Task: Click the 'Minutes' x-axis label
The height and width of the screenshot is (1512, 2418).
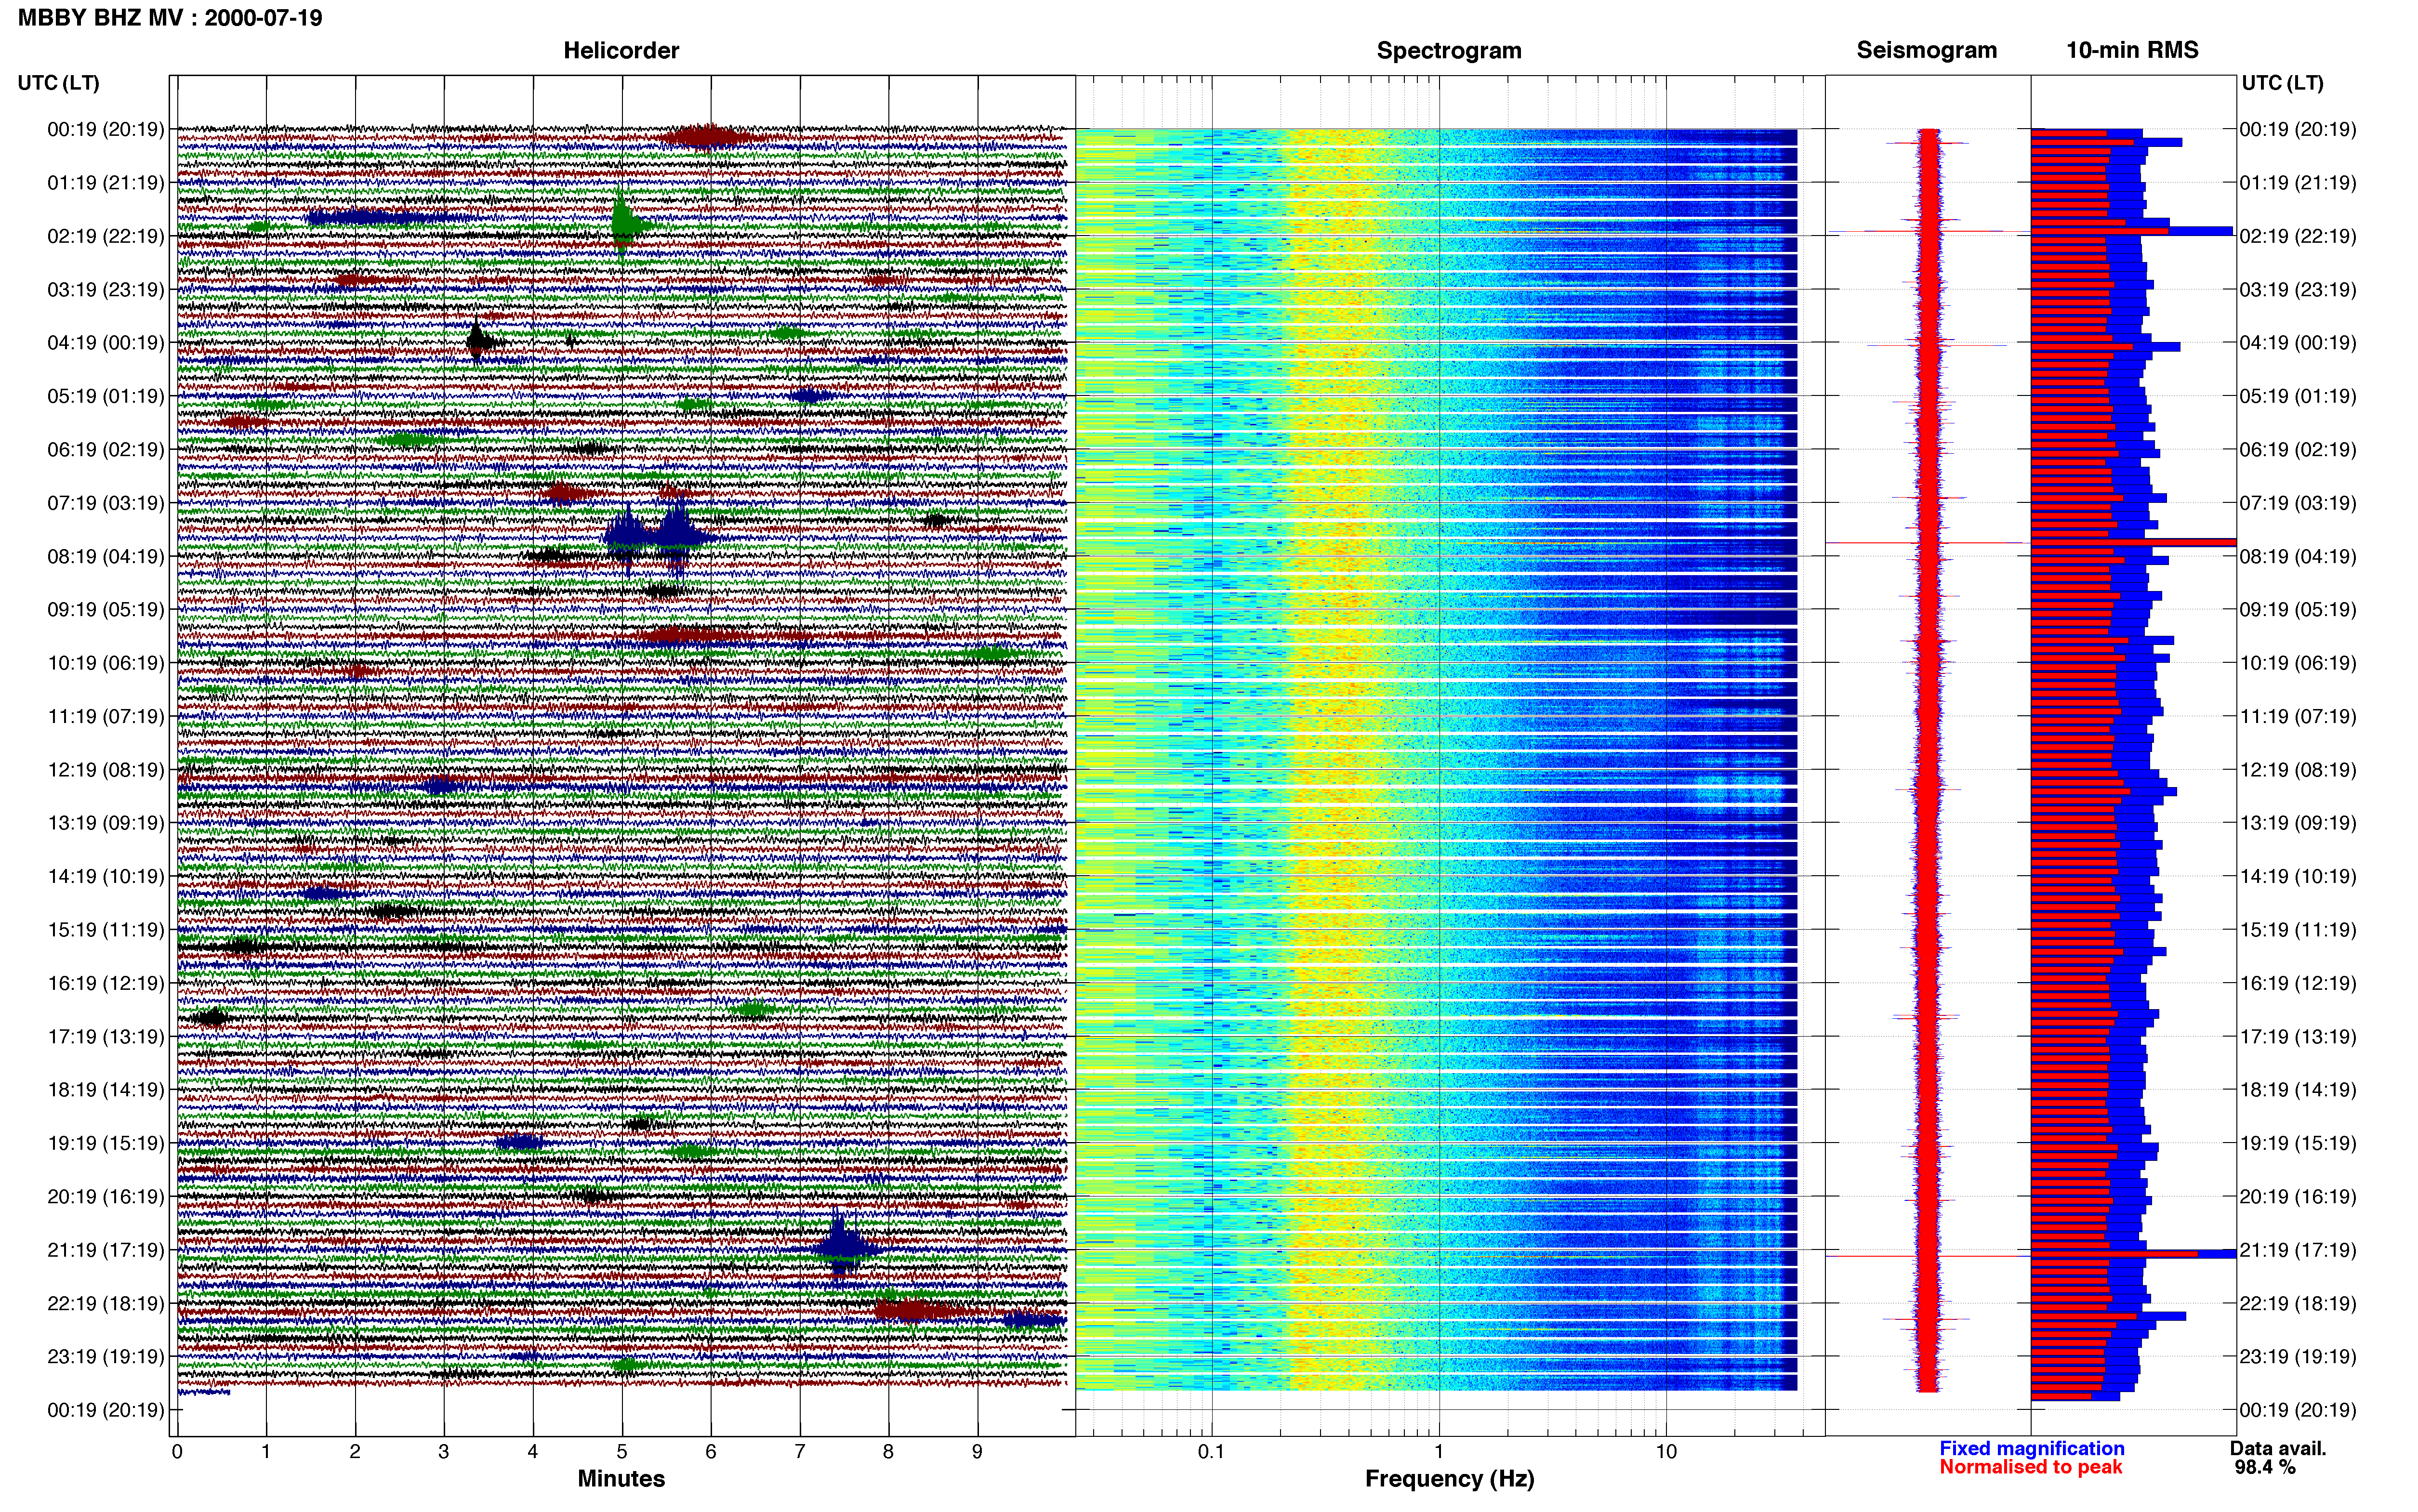Action: [621, 1478]
